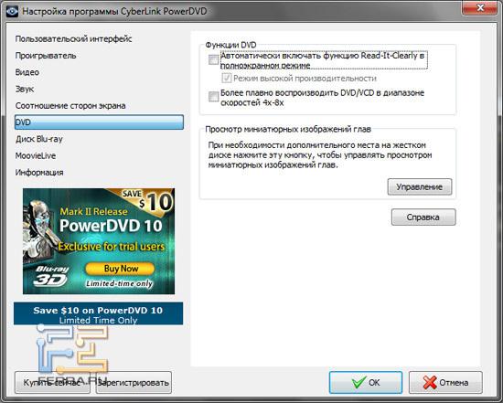Open the Звук settings category

coord(25,90)
